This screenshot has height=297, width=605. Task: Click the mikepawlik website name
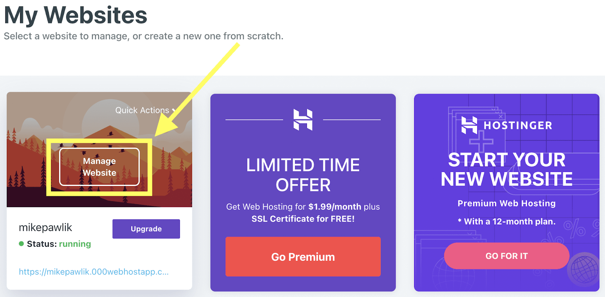pos(45,228)
